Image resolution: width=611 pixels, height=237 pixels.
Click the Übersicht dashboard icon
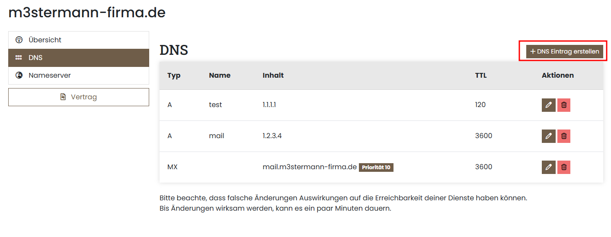19,40
